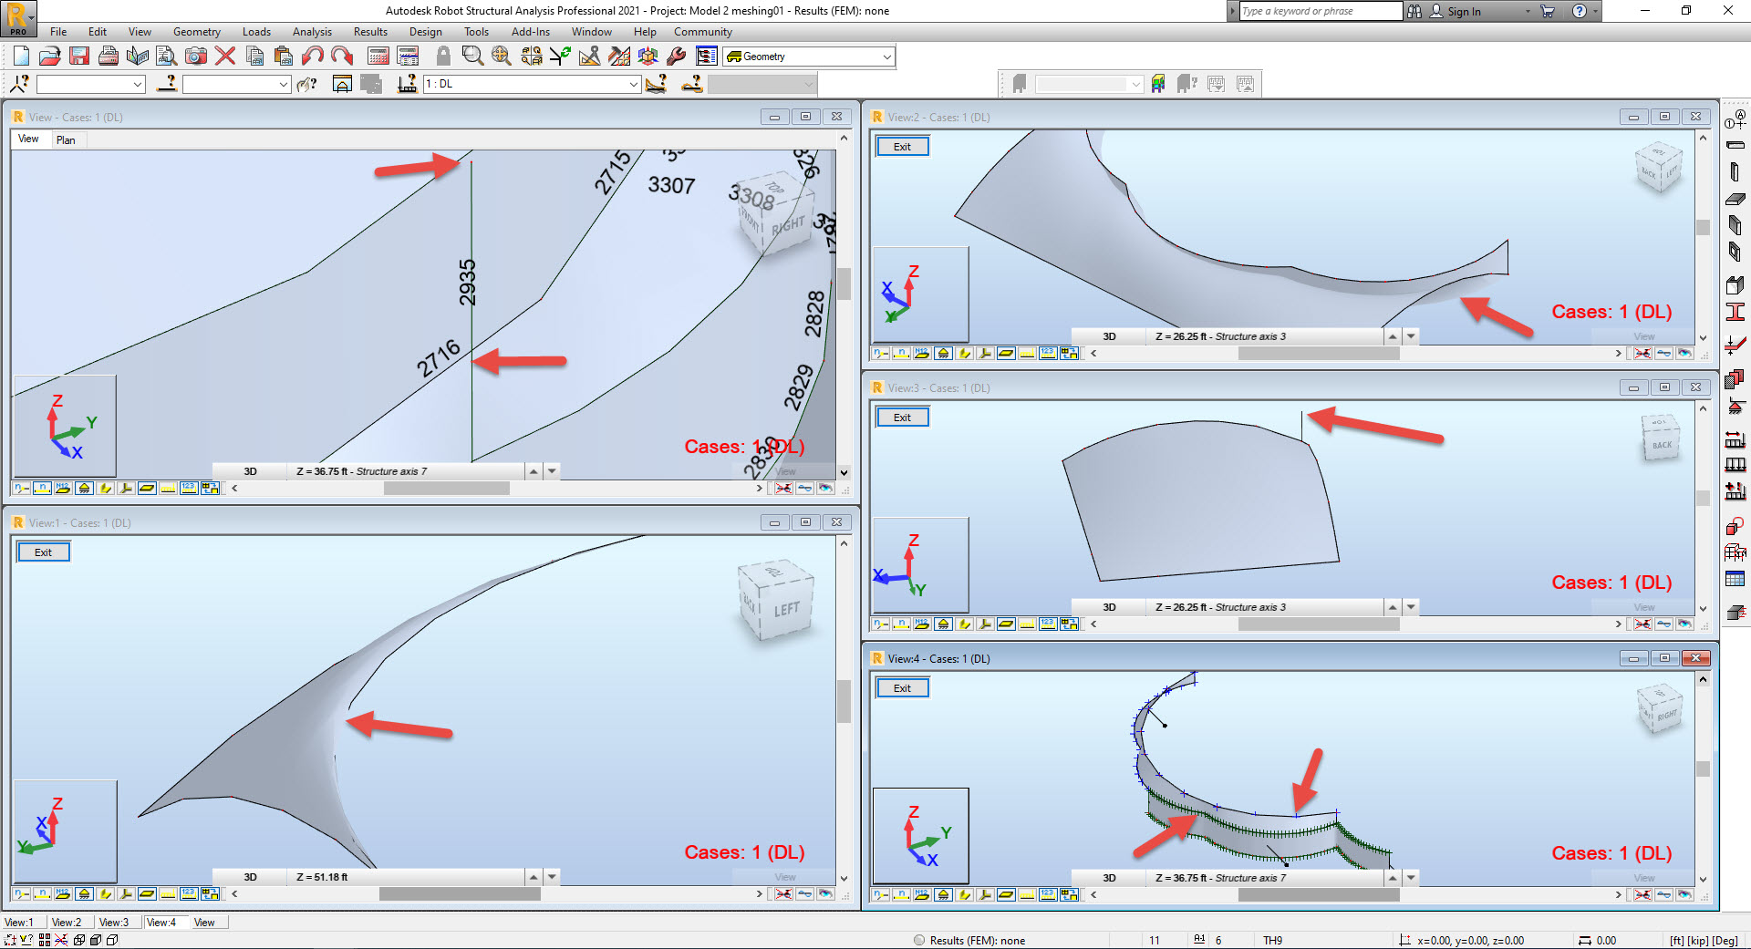The image size is (1751, 949).
Task: Click the Zoom Window magnifier icon
Action: click(472, 57)
